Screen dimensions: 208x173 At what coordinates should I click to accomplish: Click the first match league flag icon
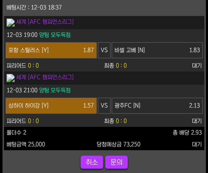pyautogui.click(x=10, y=22)
